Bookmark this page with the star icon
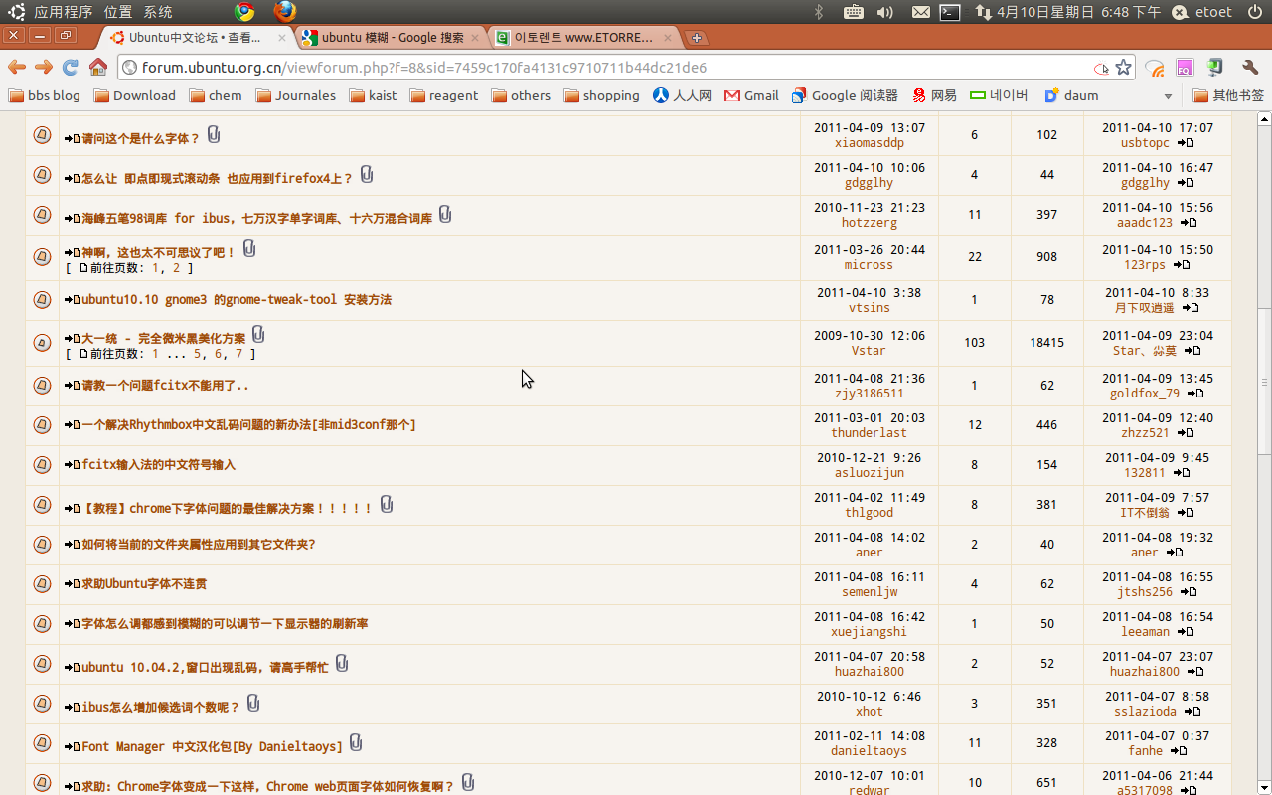This screenshot has width=1272, height=795. click(x=1123, y=68)
